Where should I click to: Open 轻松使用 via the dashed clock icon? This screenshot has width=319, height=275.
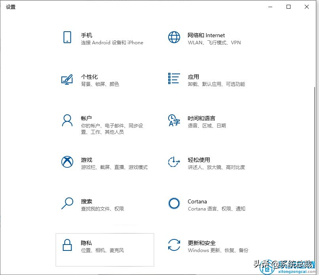(174, 163)
